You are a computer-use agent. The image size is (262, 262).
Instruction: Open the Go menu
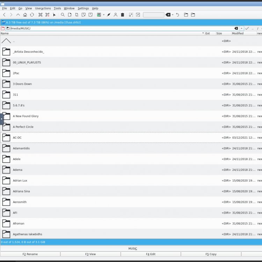(x=20, y=8)
